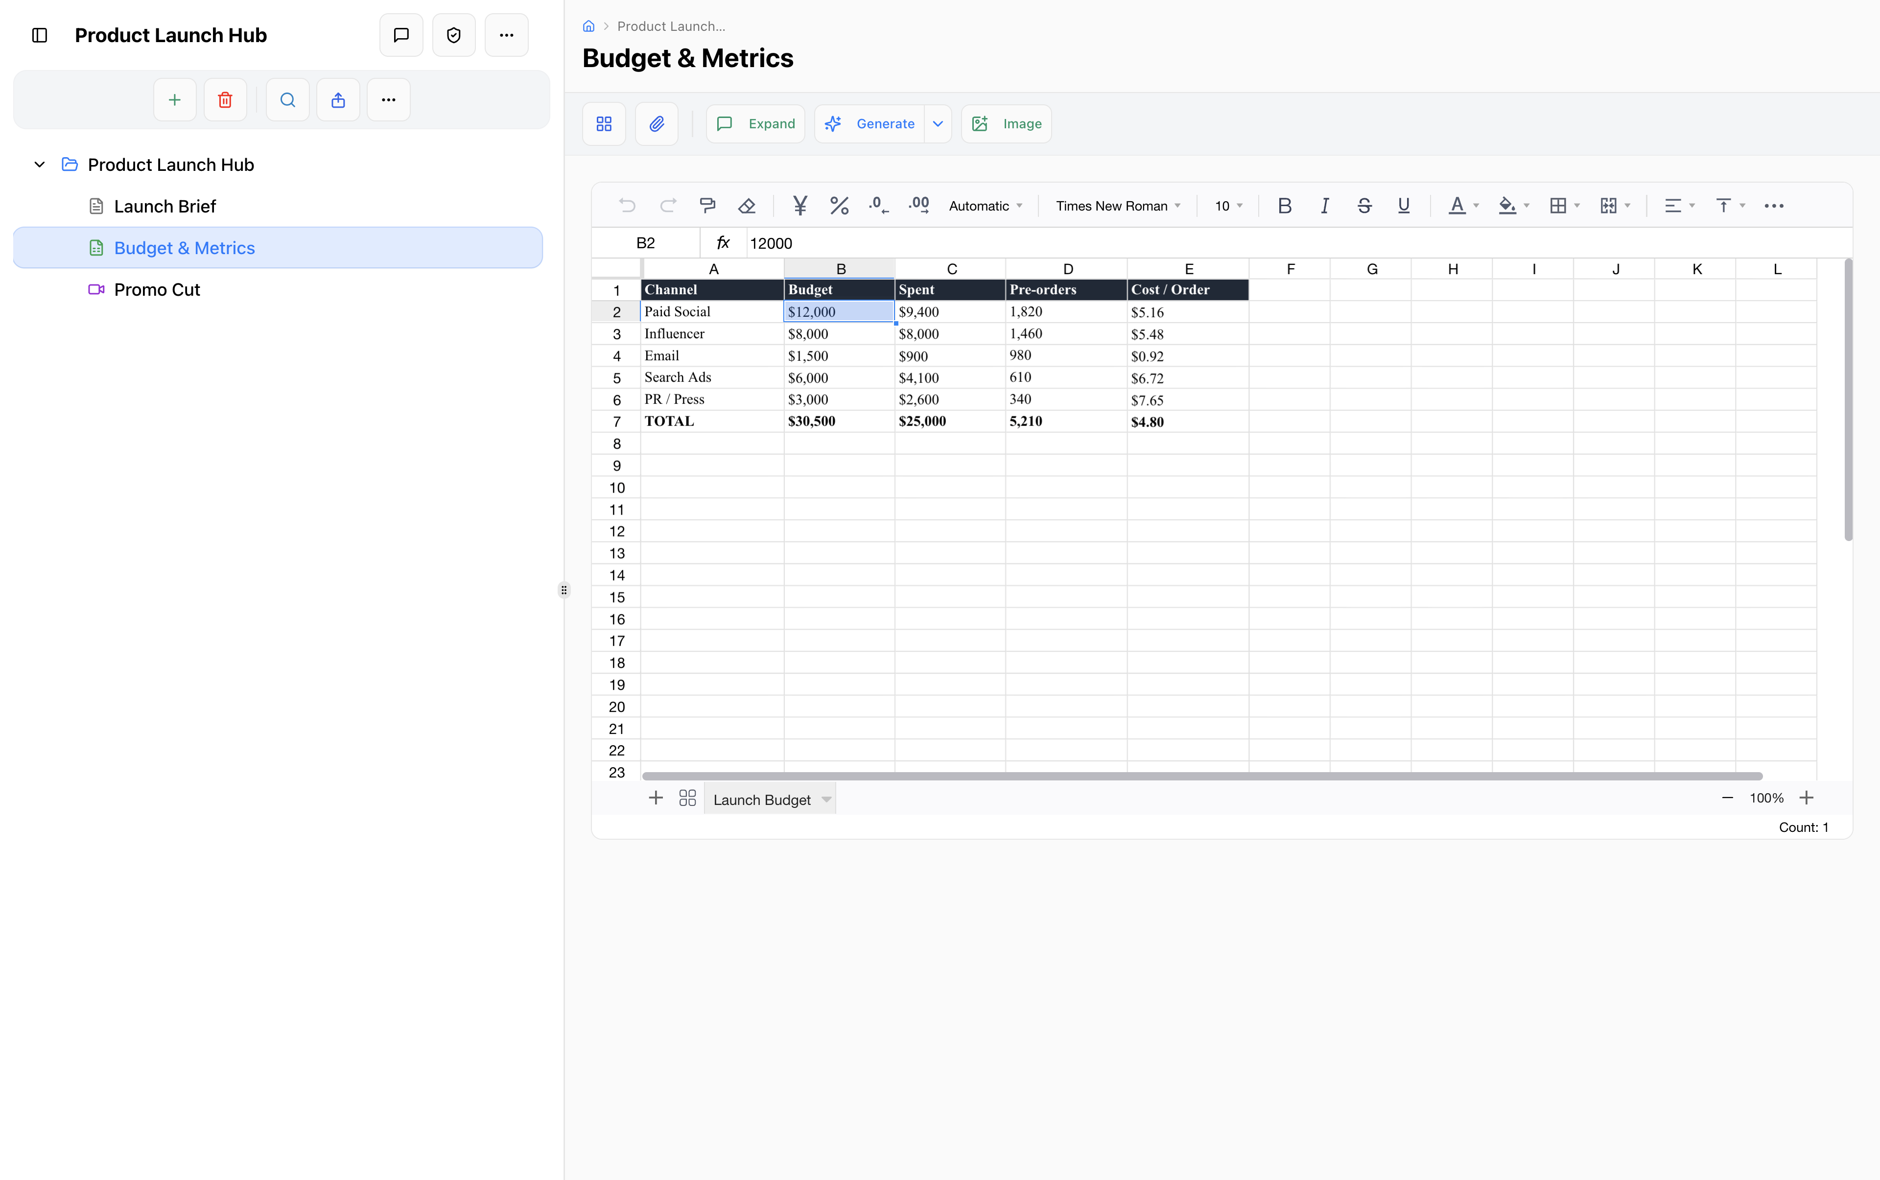Open tree toolbar ellipsis menu
The width and height of the screenshot is (1880, 1180).
click(389, 100)
